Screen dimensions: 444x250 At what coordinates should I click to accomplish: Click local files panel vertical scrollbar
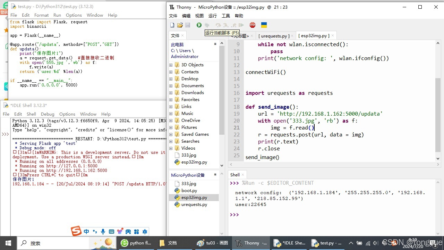pyautogui.click(x=222, y=90)
